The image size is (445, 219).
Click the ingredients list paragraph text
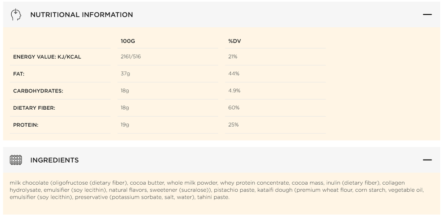216,190
